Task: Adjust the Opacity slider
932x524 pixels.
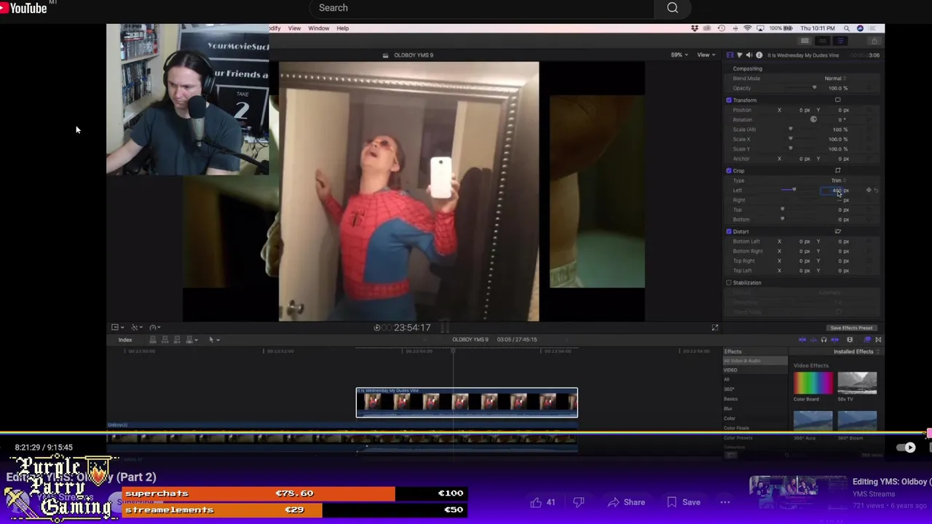Action: (x=813, y=88)
